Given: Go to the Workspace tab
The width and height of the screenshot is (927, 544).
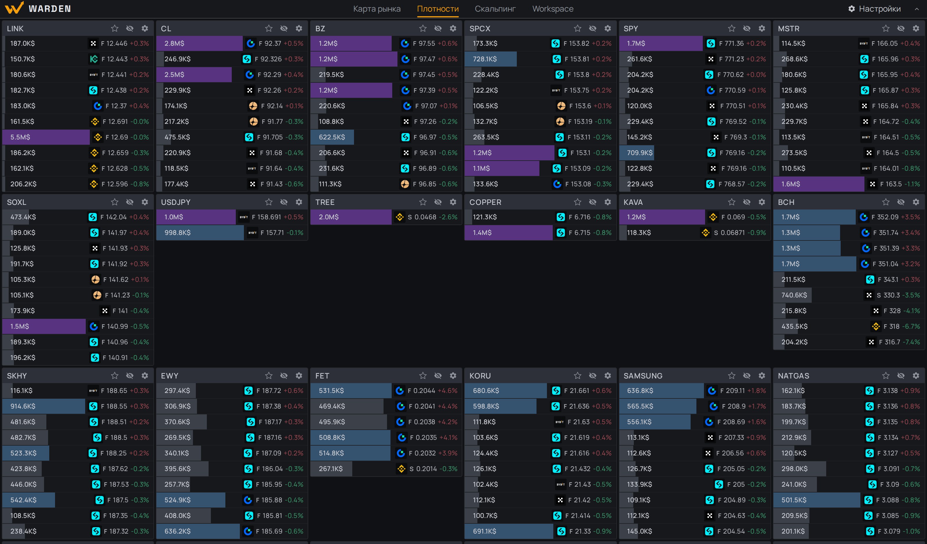Looking at the screenshot, I should pyautogui.click(x=553, y=9).
